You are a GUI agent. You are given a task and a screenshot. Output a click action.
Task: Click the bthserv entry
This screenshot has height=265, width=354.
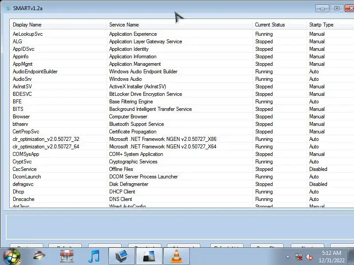tap(20, 124)
